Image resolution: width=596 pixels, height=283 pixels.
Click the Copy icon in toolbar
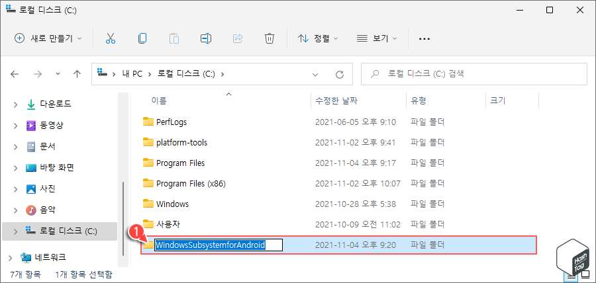142,38
